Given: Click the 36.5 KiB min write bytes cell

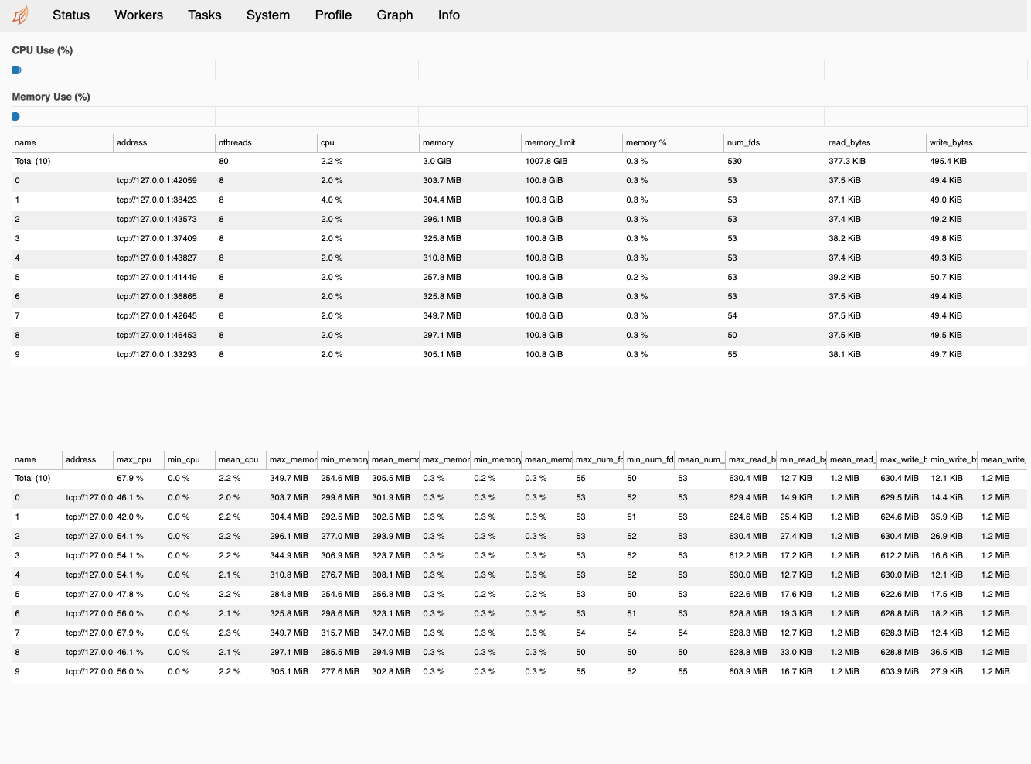Looking at the screenshot, I should click(x=948, y=652).
